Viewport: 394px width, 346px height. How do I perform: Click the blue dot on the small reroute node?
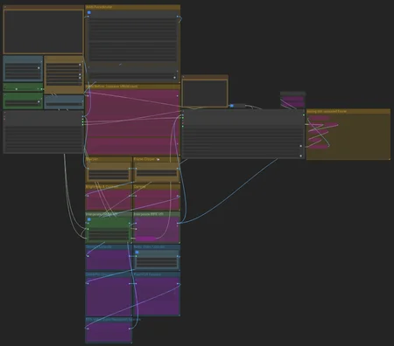pos(232,106)
